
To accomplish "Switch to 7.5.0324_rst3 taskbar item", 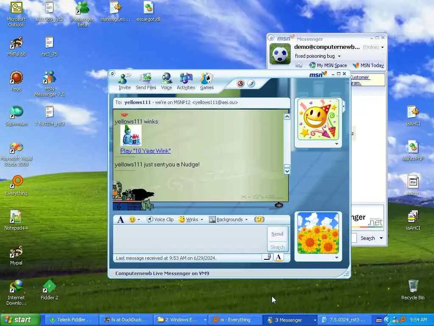I will (345, 320).
